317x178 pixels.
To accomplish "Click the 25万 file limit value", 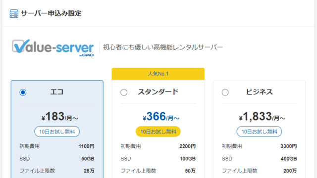I will pyautogui.click(x=89, y=171).
